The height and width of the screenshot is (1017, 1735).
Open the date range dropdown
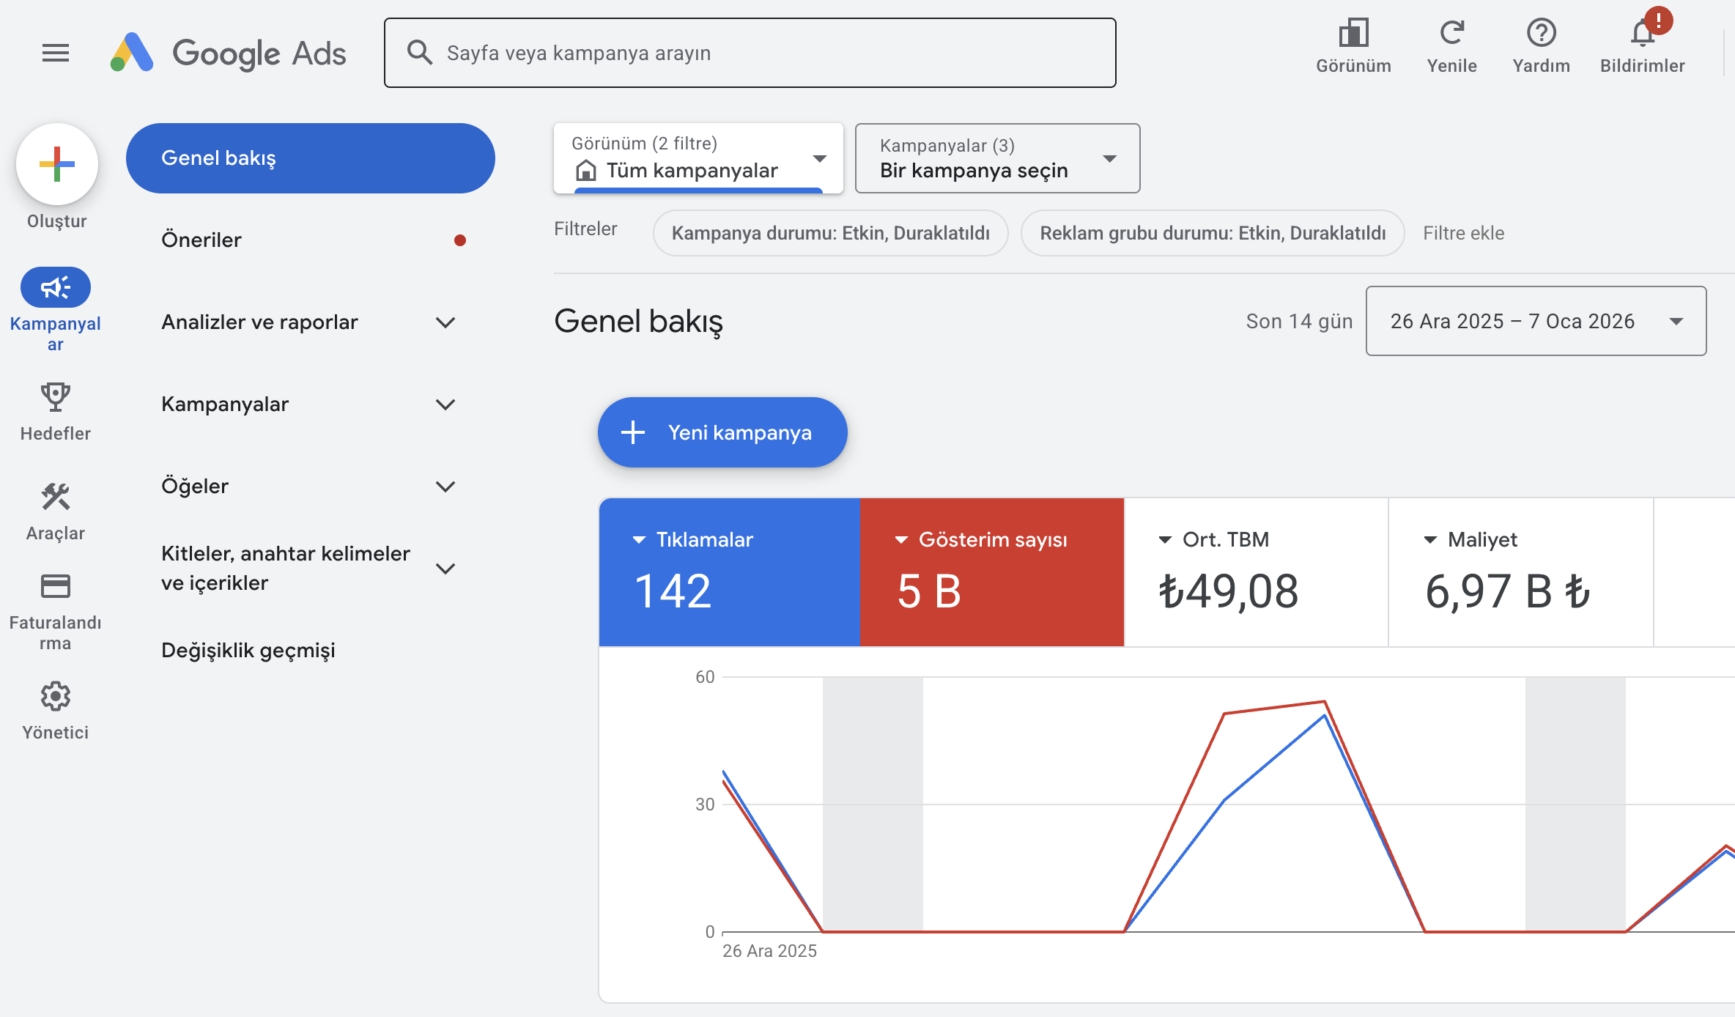coord(1536,321)
